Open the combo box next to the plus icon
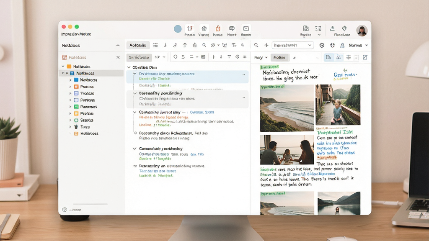429x241 pixels. pos(293,45)
